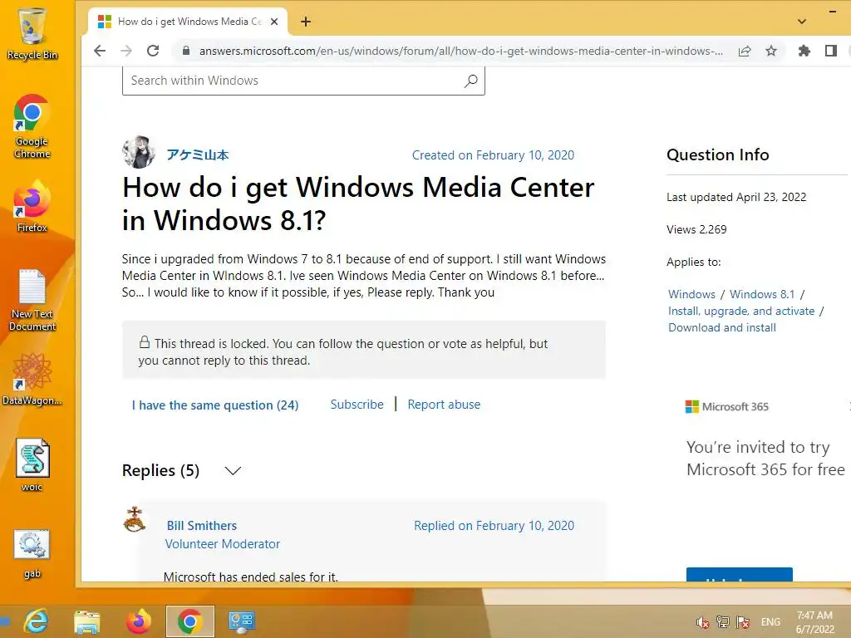Open Install, upgrade, and activate link
The height and width of the screenshot is (638, 851).
click(741, 311)
